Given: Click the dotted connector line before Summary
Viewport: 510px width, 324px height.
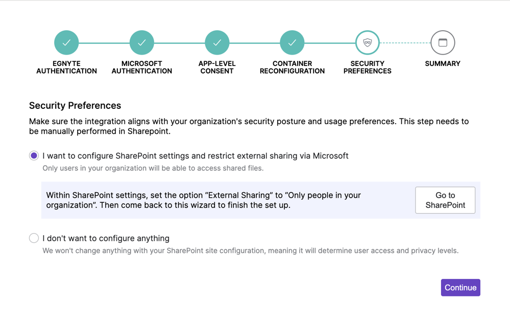Looking at the screenshot, I should click(405, 42).
